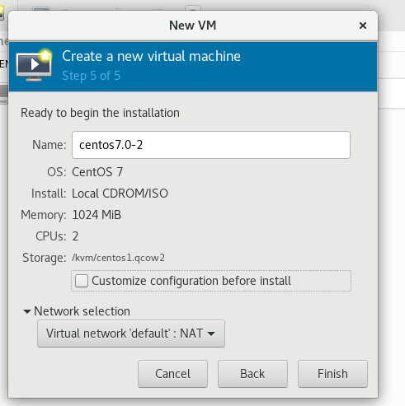Image resolution: width=405 pixels, height=406 pixels.
Task: Click the Name field containing centos7.0-2
Action: pos(211,145)
